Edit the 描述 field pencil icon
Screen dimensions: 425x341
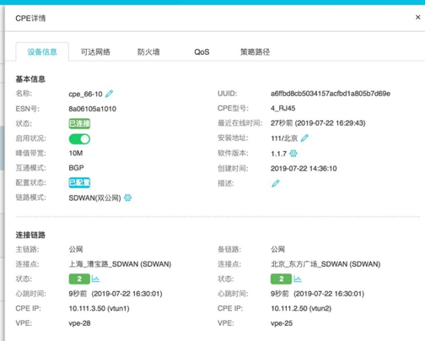tap(276, 183)
